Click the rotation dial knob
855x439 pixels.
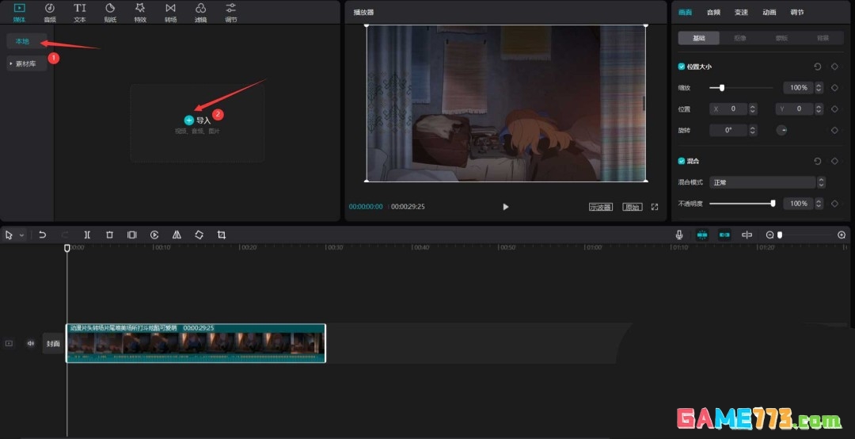782,131
